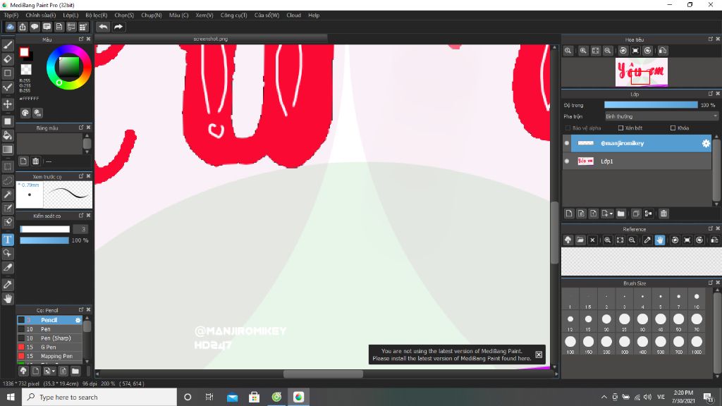Toggle Bảo vệ alpha checkbox
Viewport: 722px width, 406px height.
(x=568, y=128)
